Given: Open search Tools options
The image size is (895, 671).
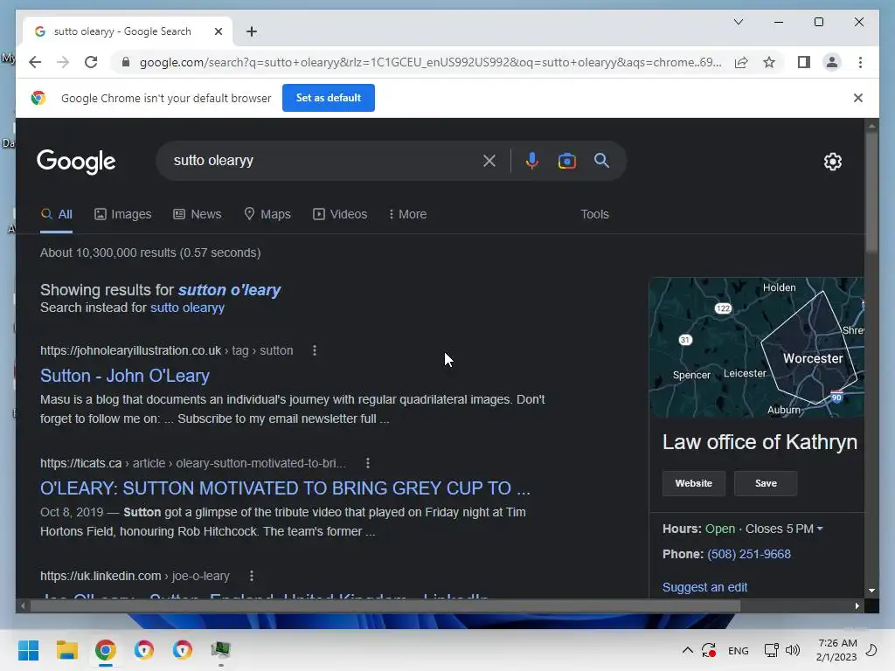Looking at the screenshot, I should 594,215.
